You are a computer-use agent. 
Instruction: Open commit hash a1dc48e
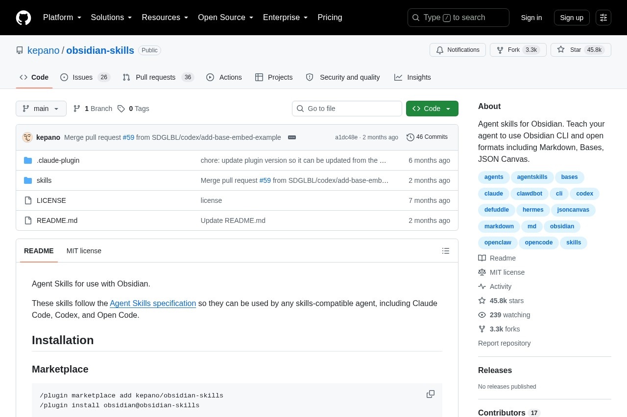(346, 137)
